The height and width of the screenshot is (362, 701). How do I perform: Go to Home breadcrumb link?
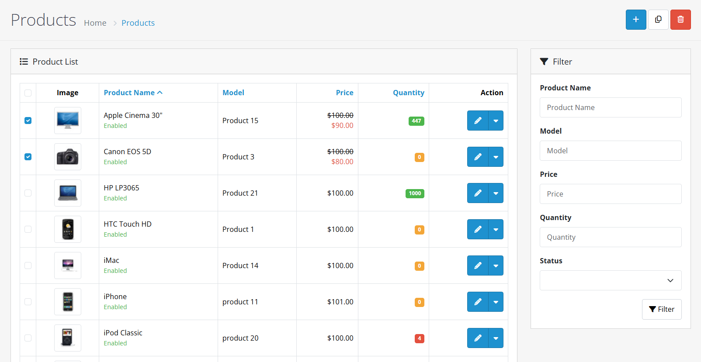tap(95, 23)
